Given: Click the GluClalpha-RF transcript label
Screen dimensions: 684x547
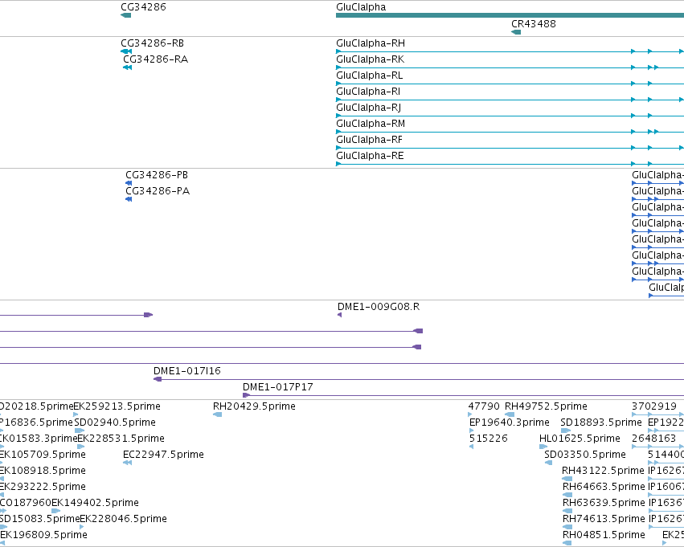Looking at the screenshot, I should (x=369, y=140).
